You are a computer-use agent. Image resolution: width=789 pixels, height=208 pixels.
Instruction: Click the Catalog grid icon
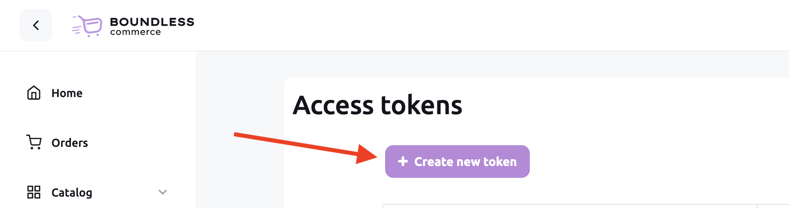(34, 192)
